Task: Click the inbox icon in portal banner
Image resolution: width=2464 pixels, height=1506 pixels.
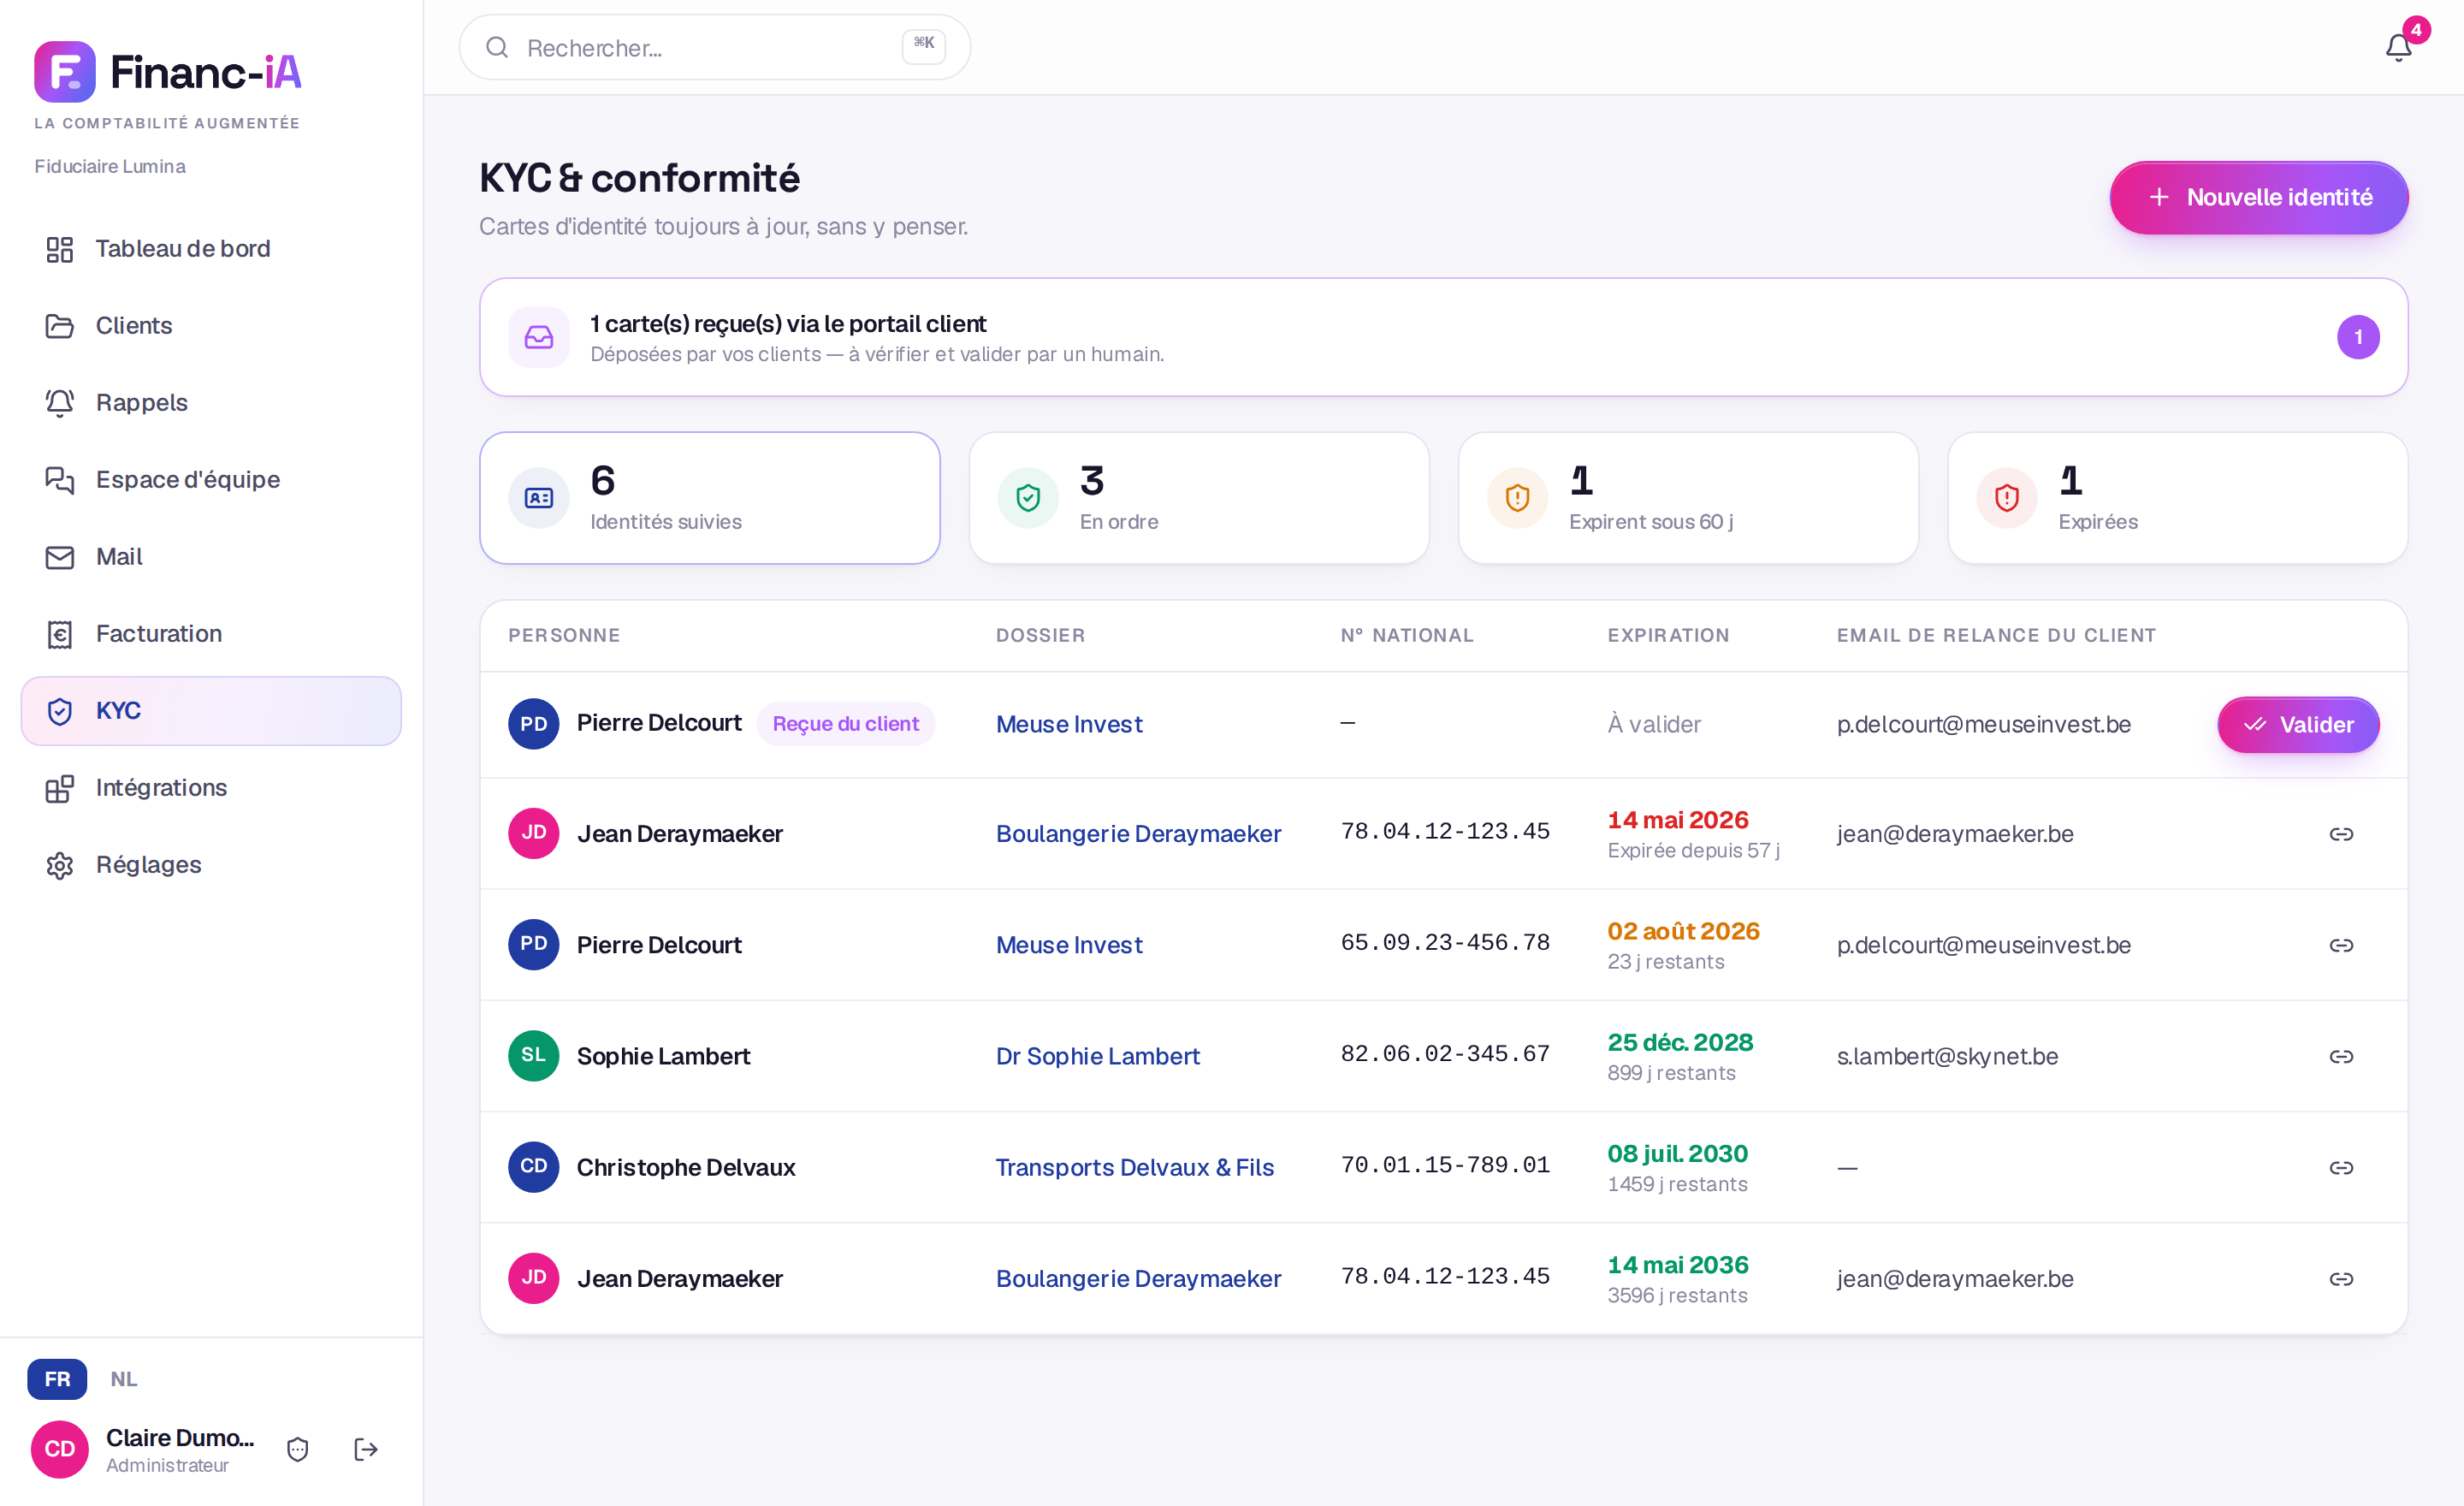Action: 539,337
